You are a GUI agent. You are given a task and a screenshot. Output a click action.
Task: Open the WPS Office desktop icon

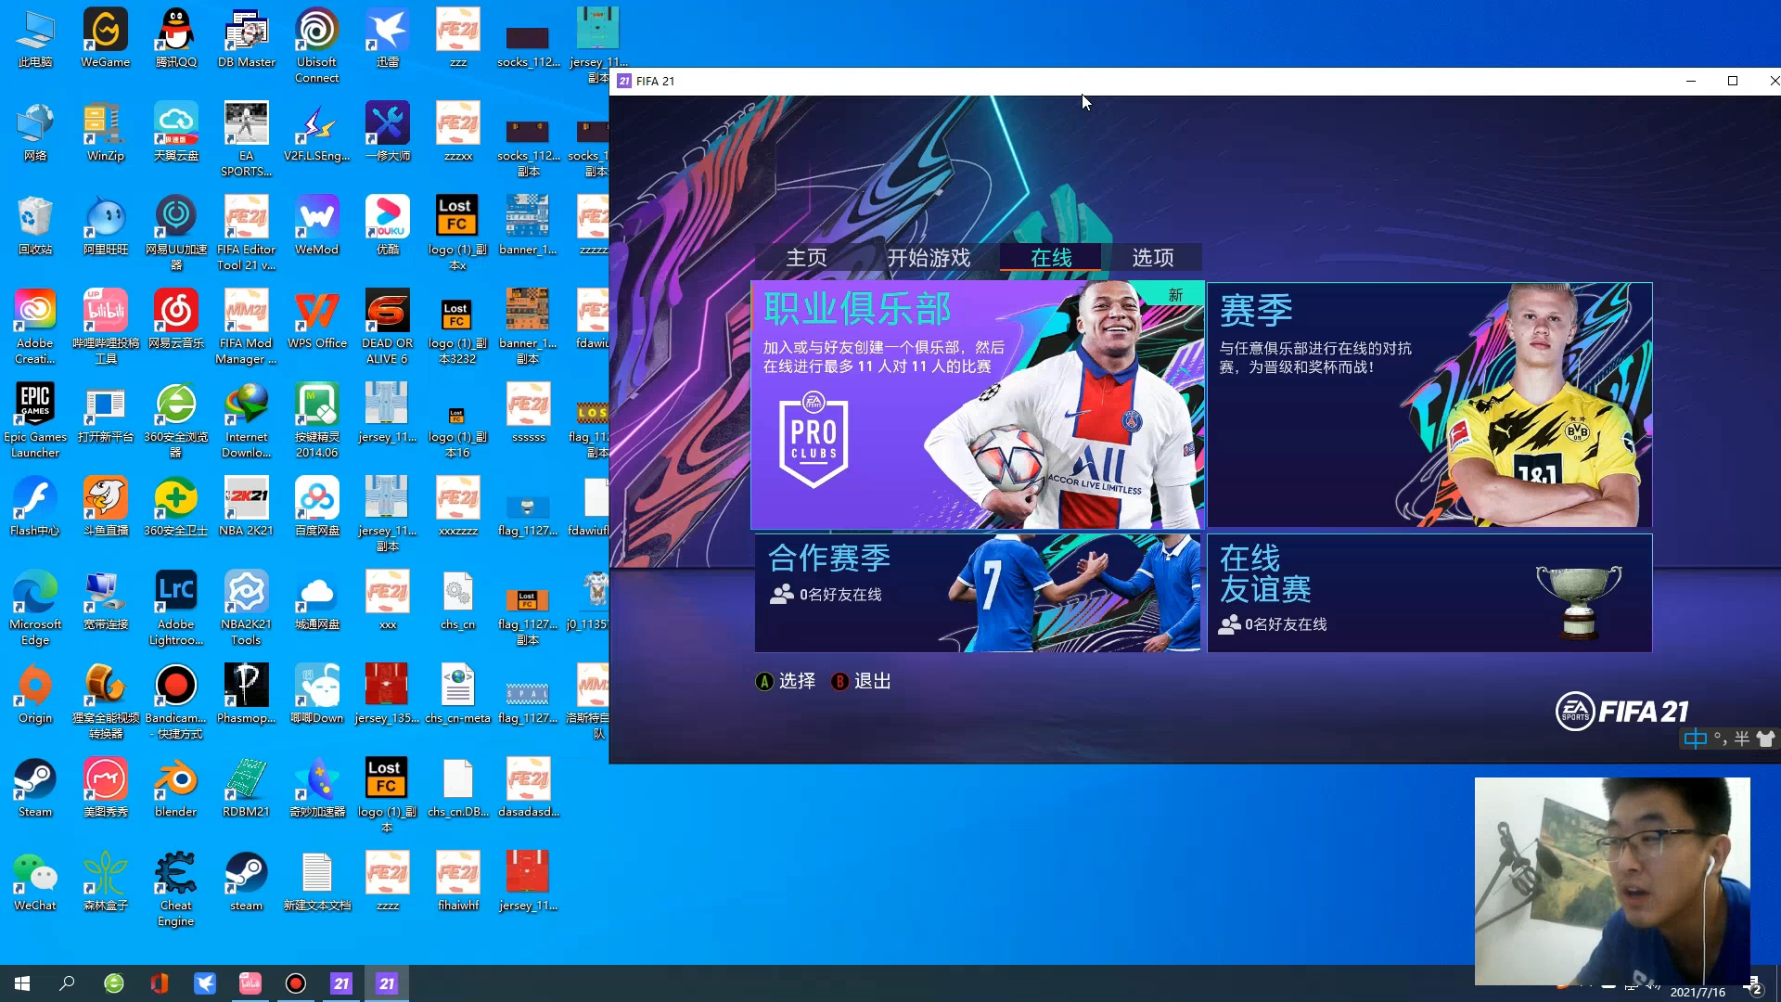tap(316, 319)
